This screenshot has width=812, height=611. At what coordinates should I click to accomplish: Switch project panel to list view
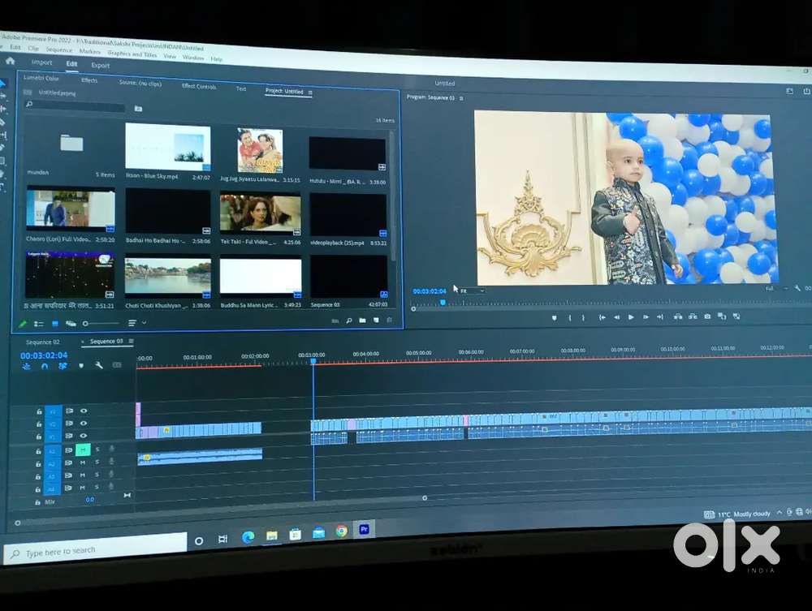point(38,323)
